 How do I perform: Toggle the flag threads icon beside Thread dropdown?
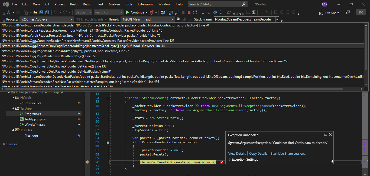(178, 19)
